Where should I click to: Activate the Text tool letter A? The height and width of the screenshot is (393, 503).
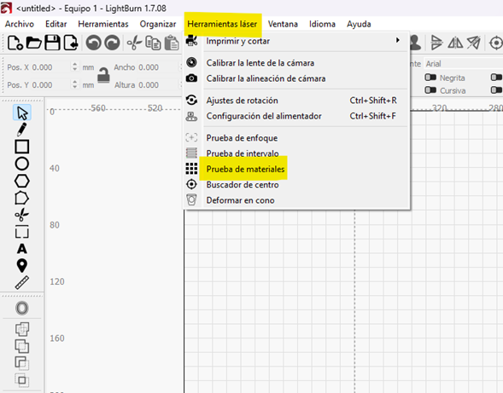pos(22,249)
